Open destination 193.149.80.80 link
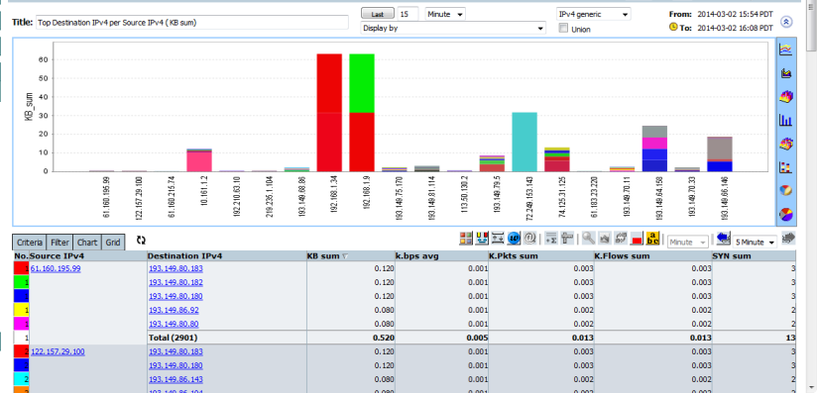Screen dimensions: 817x393 [x=174, y=324]
